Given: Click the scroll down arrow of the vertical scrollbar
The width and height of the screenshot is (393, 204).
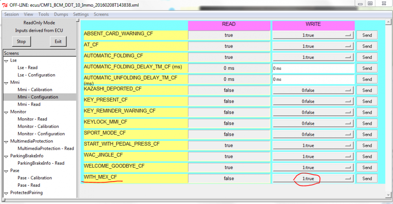Looking at the screenshot, I should click(389, 195).
